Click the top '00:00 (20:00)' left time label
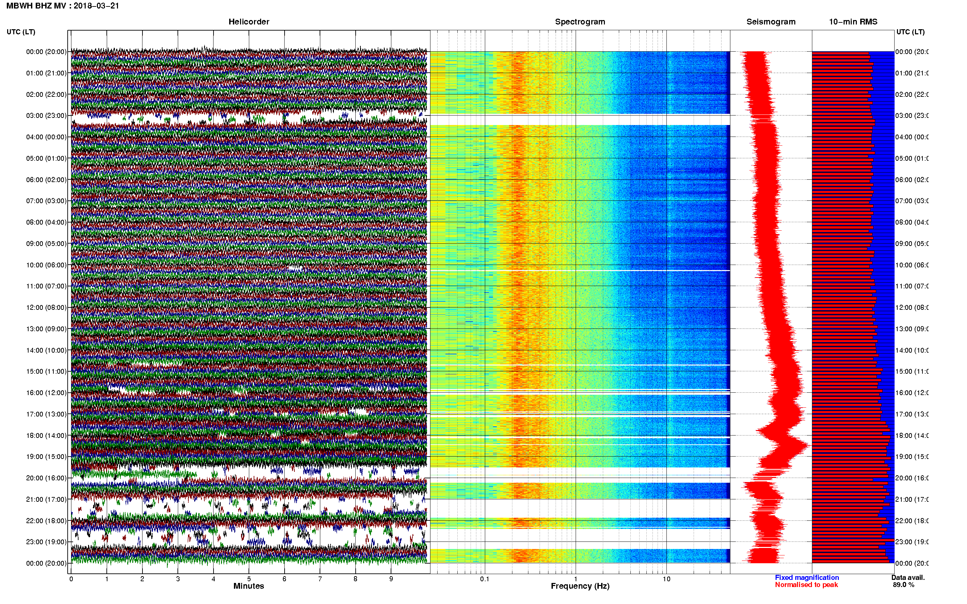Screen dimensions: 967x604 46,52
